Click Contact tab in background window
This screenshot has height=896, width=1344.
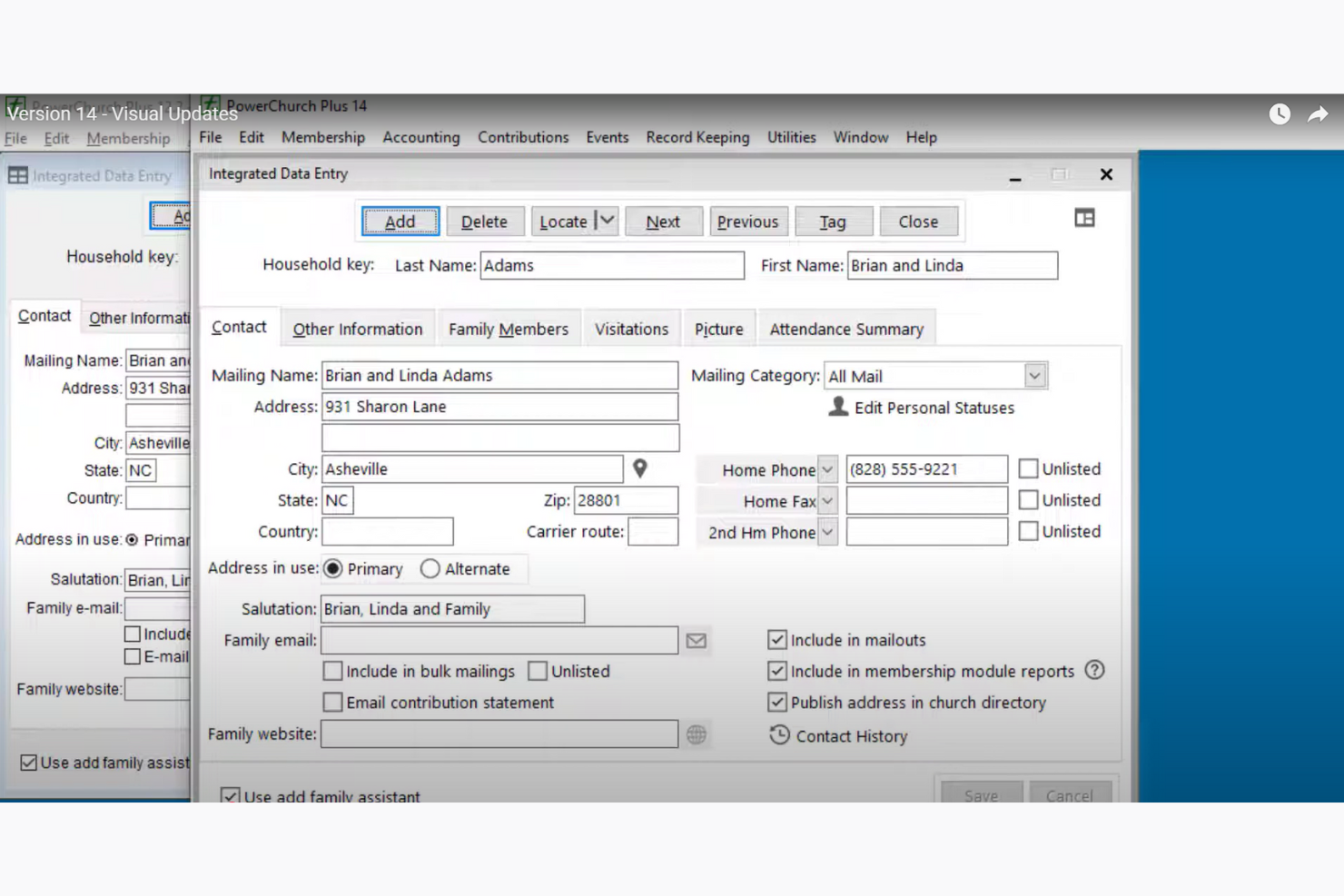44,315
